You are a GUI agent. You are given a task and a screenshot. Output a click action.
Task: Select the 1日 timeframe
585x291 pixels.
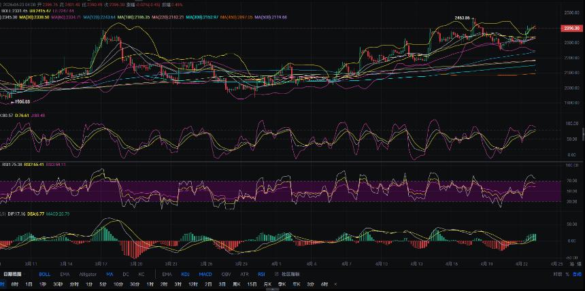click(29, 284)
